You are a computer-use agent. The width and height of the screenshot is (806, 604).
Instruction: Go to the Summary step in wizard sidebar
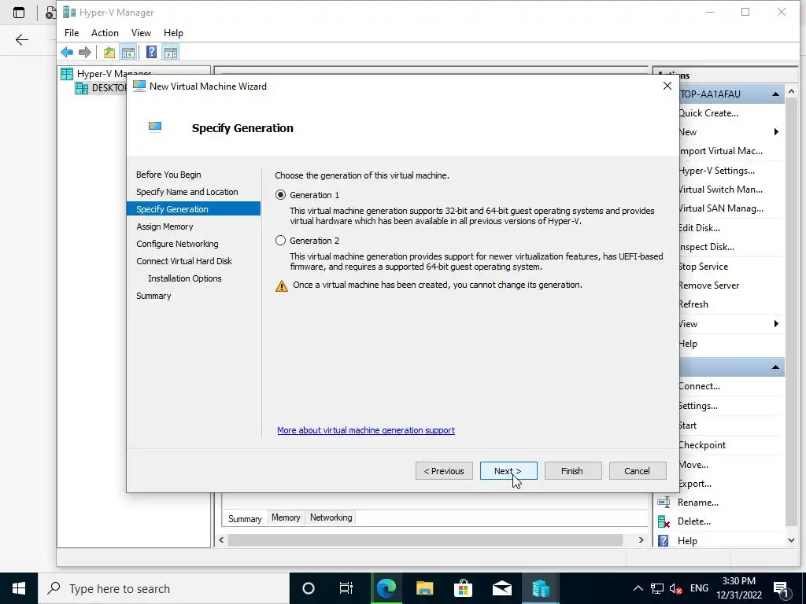(x=153, y=296)
